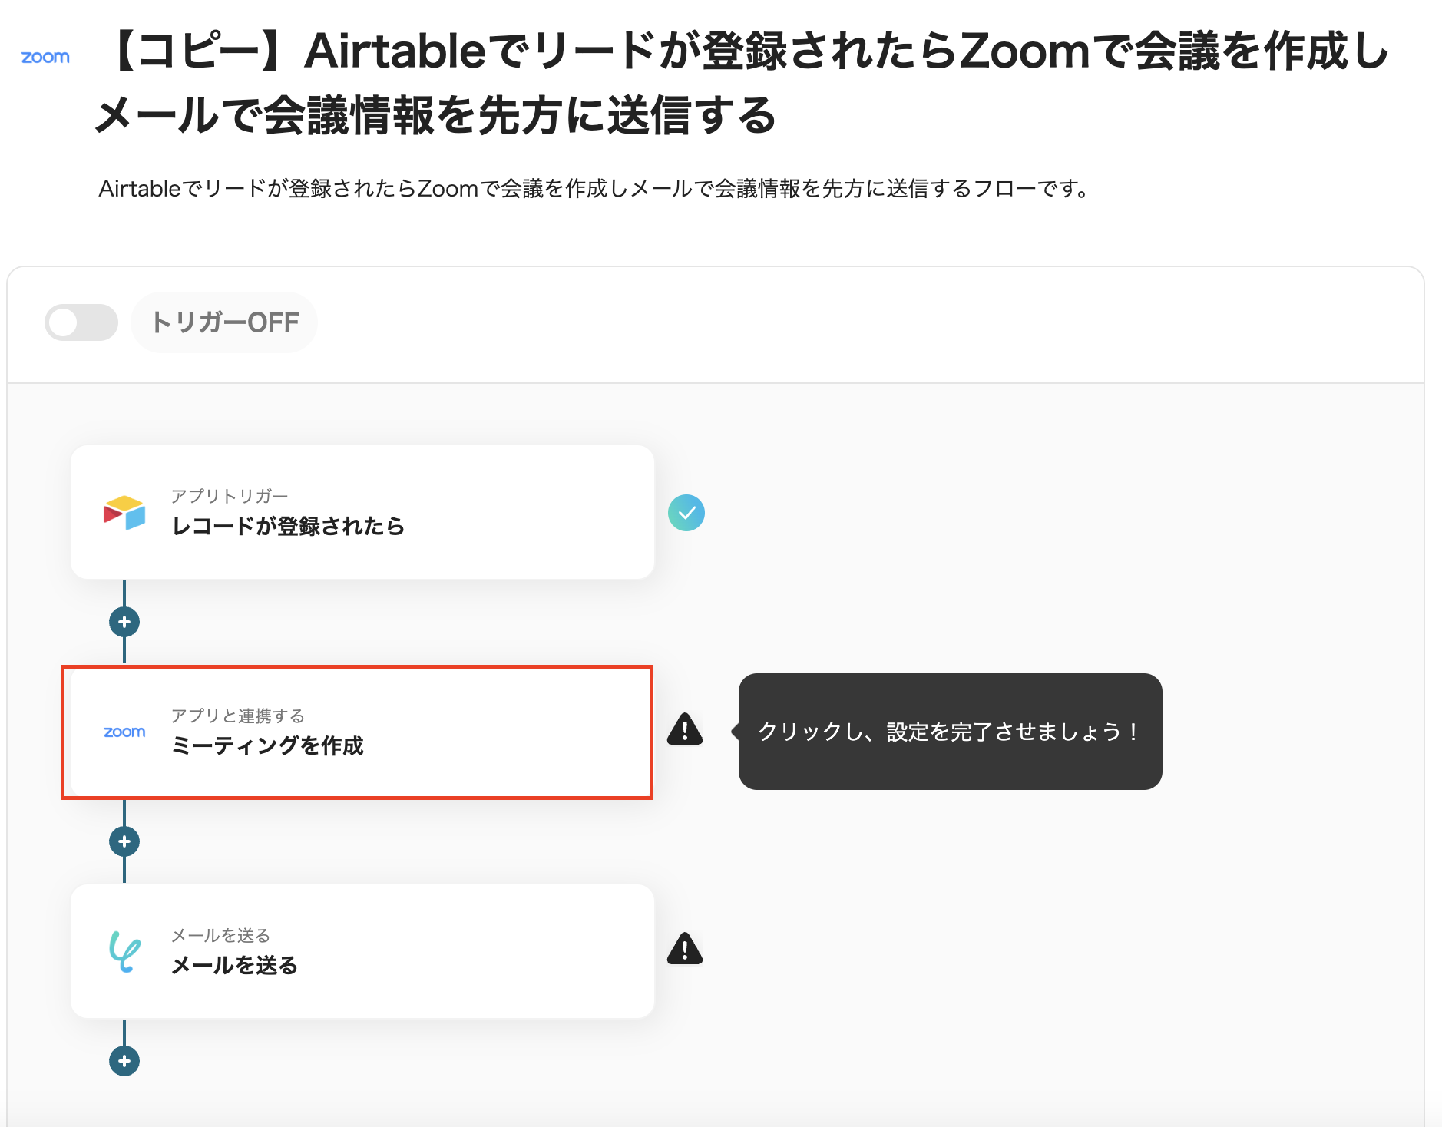The height and width of the screenshot is (1127, 1442).
Task: Click the アプリトリガー label text
Action: [229, 496]
